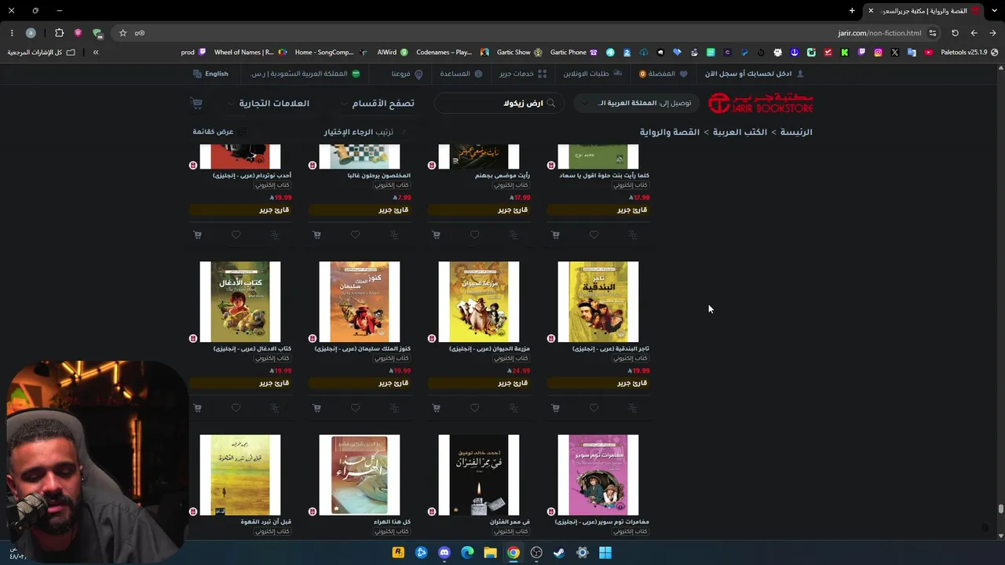The width and height of the screenshot is (1005, 565).
Task: Add كنوز الملك سليمان to cart
Action: (x=316, y=408)
